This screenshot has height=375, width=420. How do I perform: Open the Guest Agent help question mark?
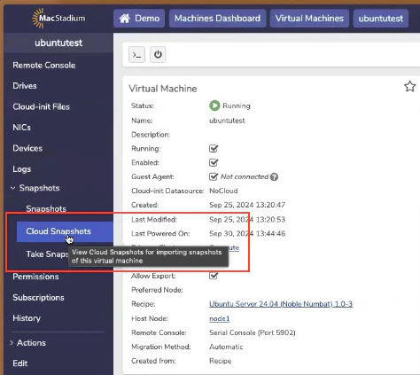pyautogui.click(x=274, y=176)
